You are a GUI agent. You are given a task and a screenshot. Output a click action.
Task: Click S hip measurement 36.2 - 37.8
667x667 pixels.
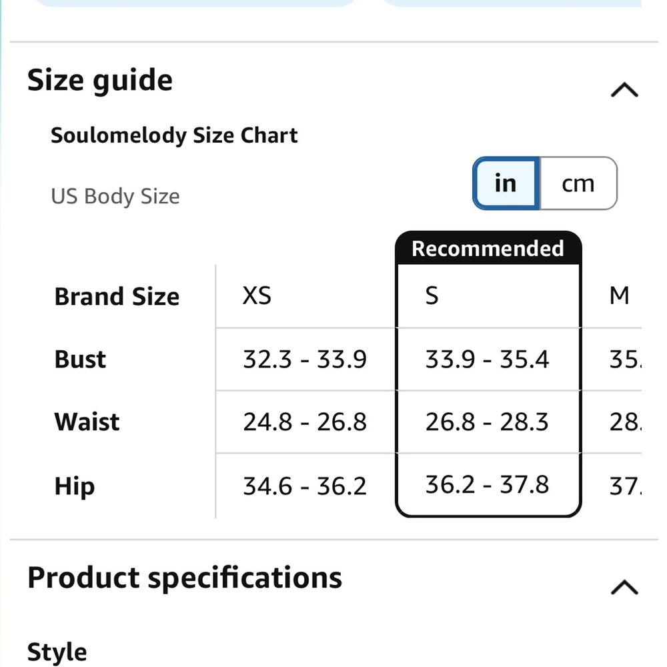click(x=487, y=485)
